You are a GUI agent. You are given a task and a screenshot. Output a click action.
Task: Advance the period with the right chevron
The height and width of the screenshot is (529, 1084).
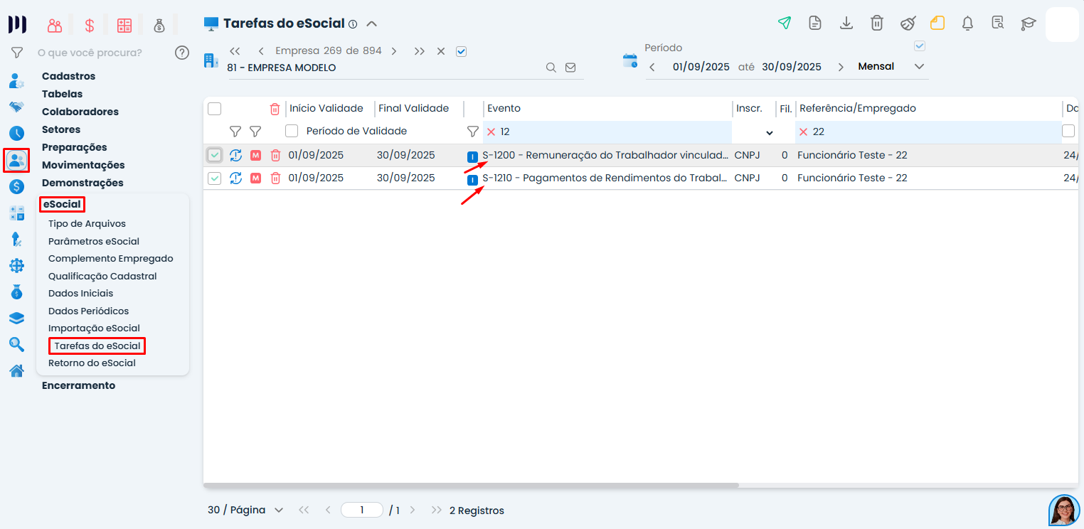coord(841,67)
